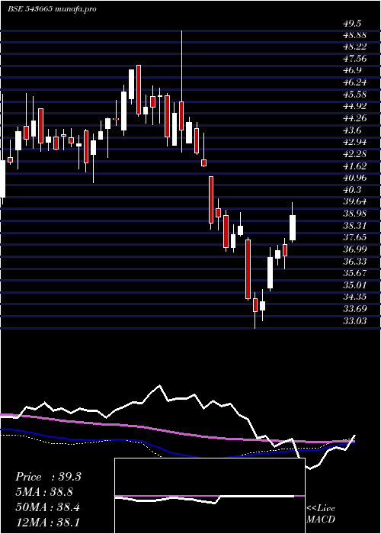Select the 43.6 price axis label

[352, 130]
